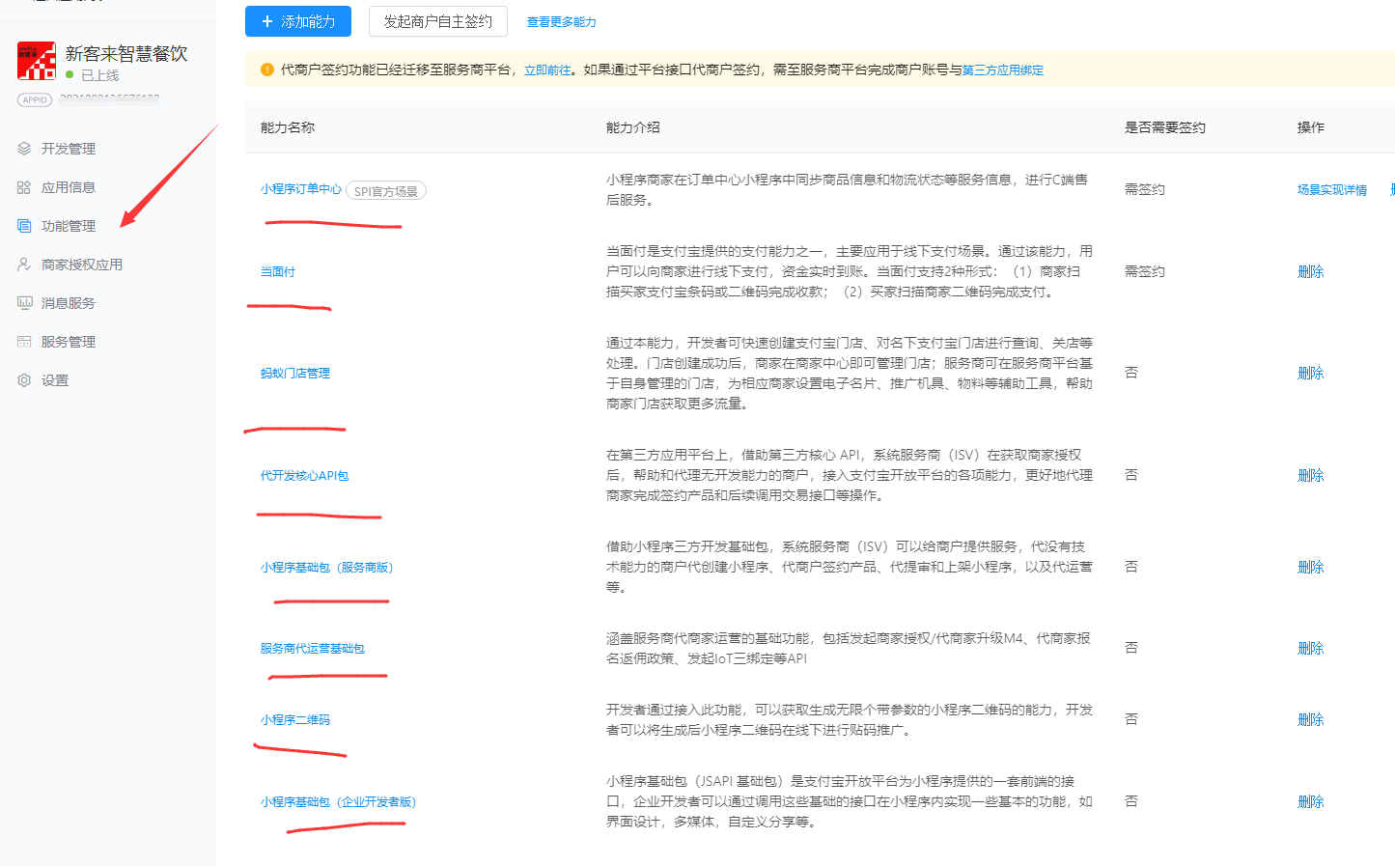Open the 查看更多能力 link
Image resolution: width=1395 pixels, height=866 pixels.
click(x=562, y=21)
